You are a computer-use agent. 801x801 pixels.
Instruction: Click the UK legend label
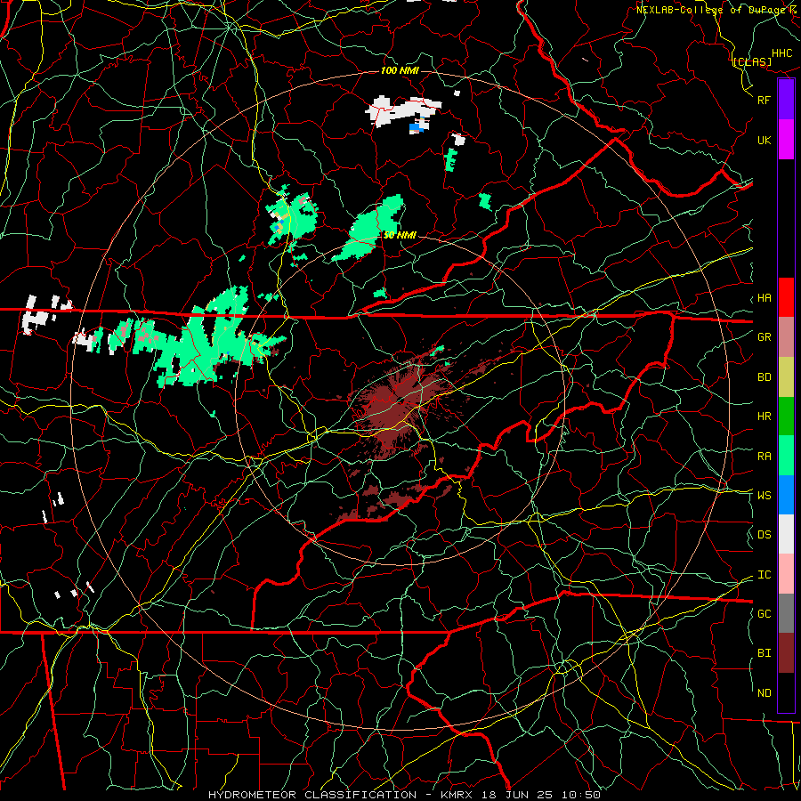tap(764, 140)
